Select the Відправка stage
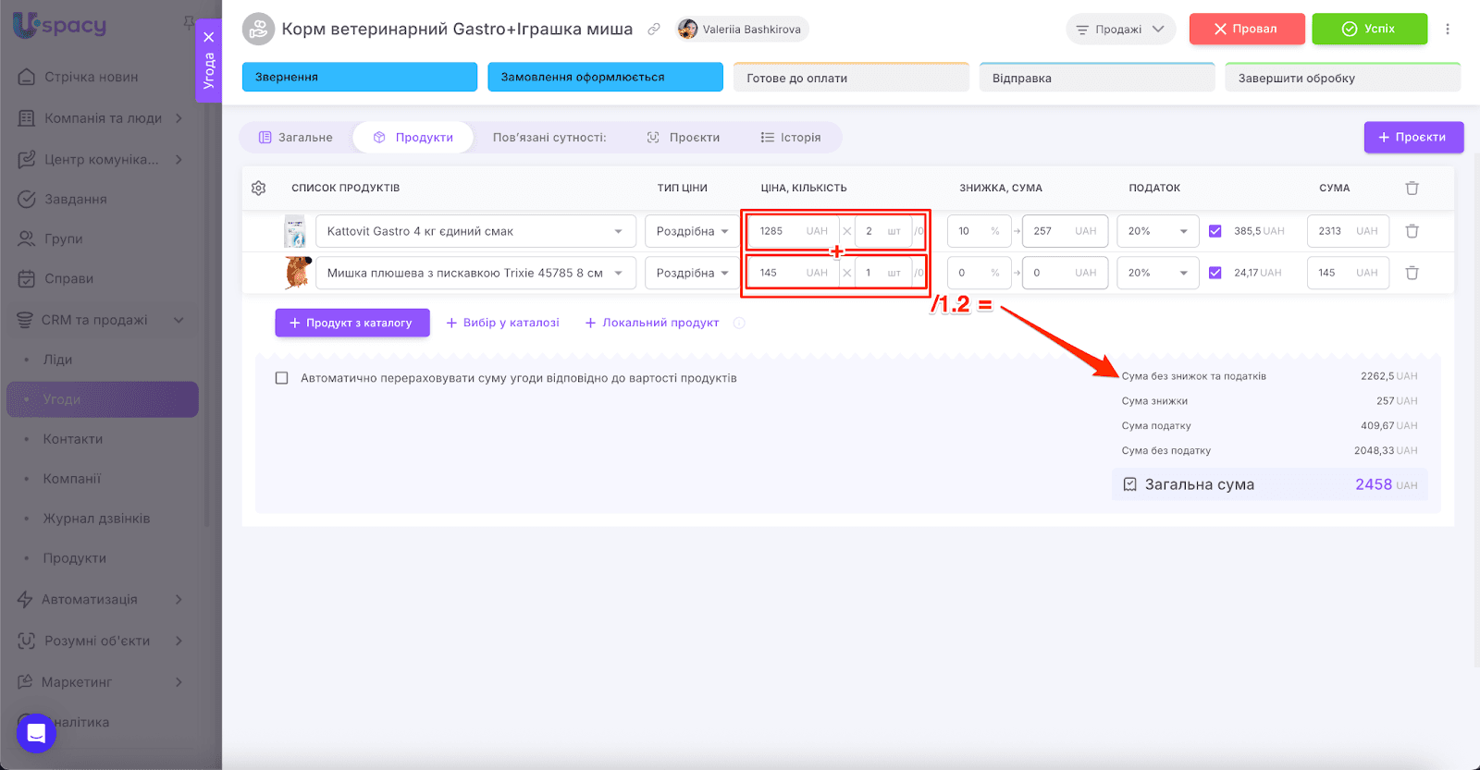1480x770 pixels. click(1097, 78)
